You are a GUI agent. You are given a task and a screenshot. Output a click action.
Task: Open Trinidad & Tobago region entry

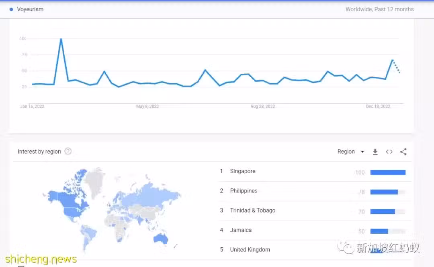click(x=252, y=210)
